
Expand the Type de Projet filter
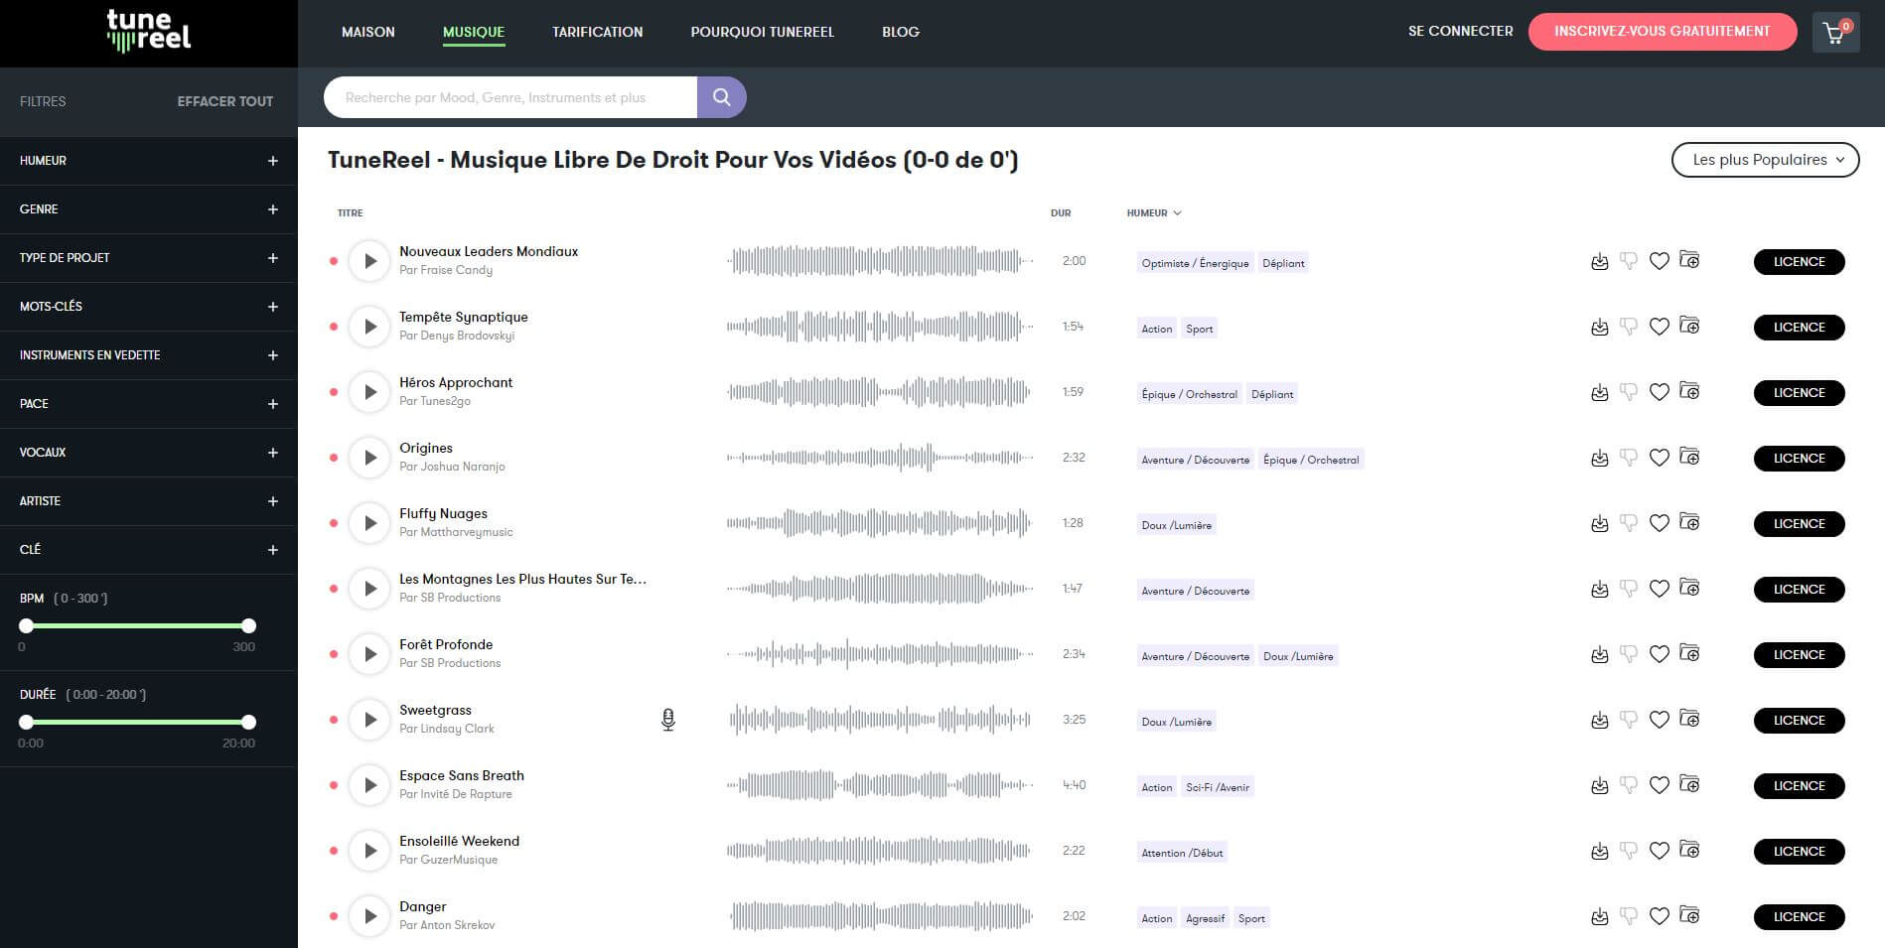[x=148, y=258]
